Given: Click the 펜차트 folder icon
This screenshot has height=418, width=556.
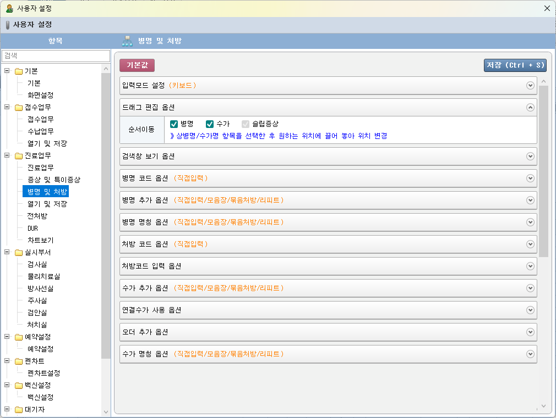Looking at the screenshot, I should [19, 361].
